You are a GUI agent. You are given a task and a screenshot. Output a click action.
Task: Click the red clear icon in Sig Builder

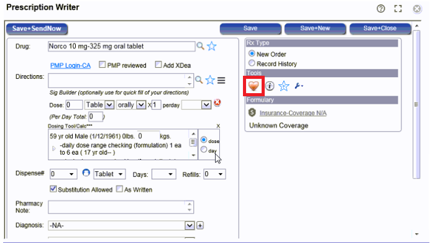(217, 104)
